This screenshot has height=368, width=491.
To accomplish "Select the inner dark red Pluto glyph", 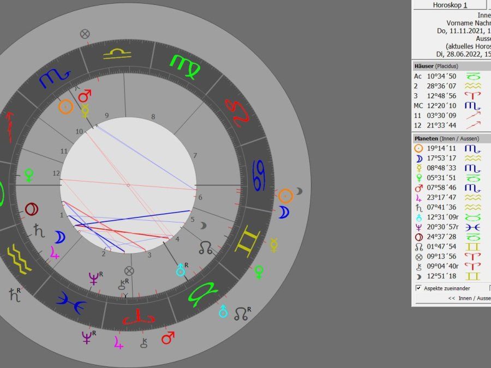I will click(31, 209).
